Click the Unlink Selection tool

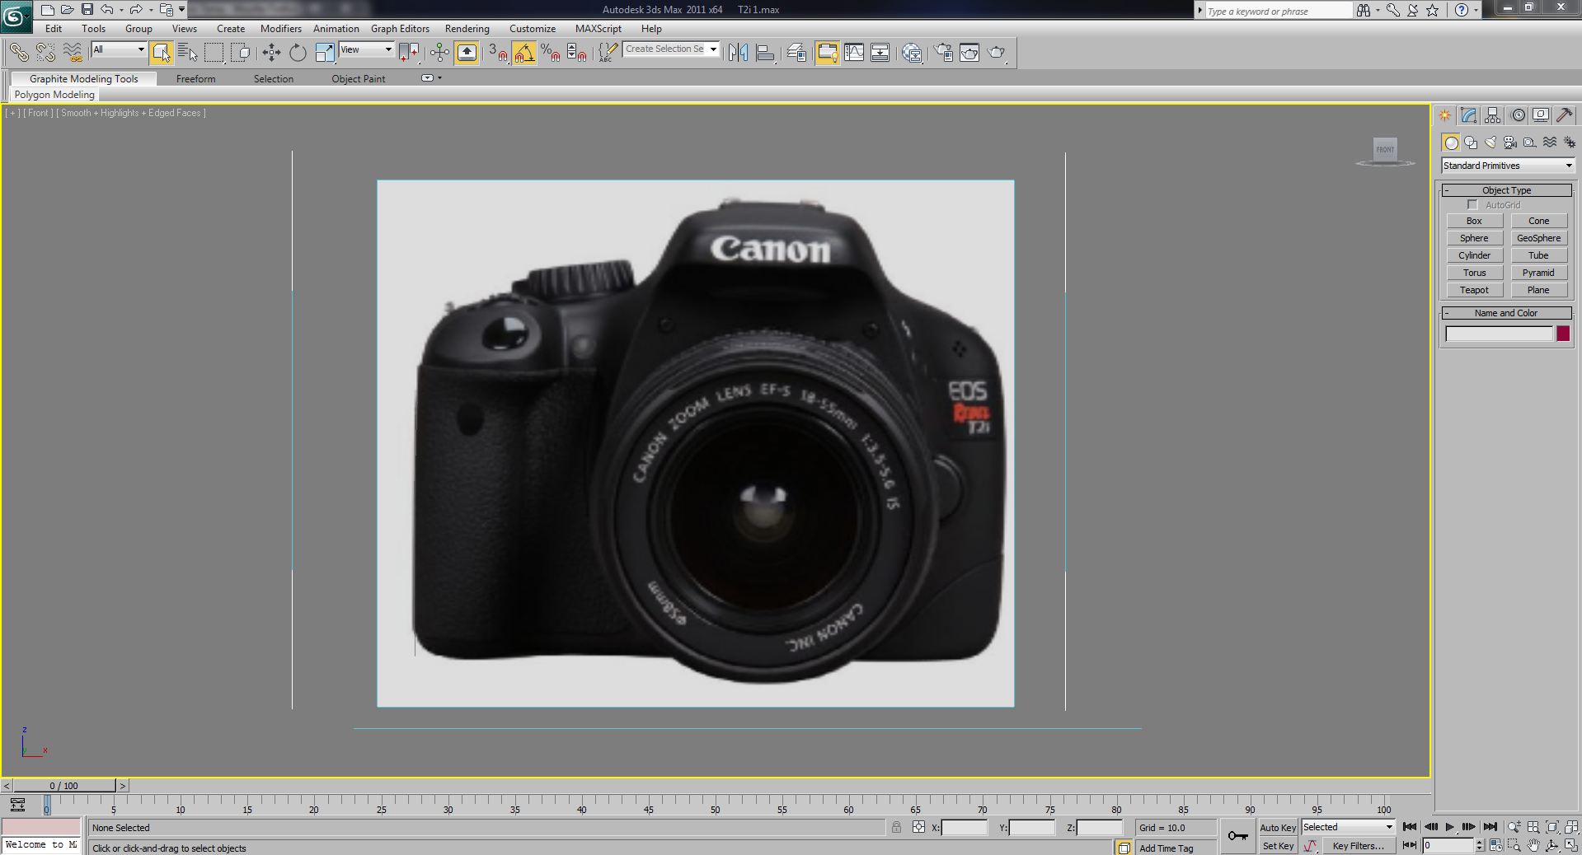45,53
